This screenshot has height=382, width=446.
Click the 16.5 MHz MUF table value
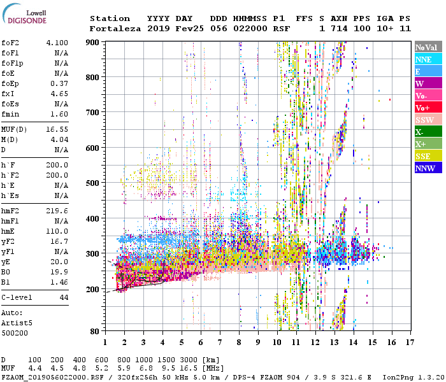tap(189, 369)
